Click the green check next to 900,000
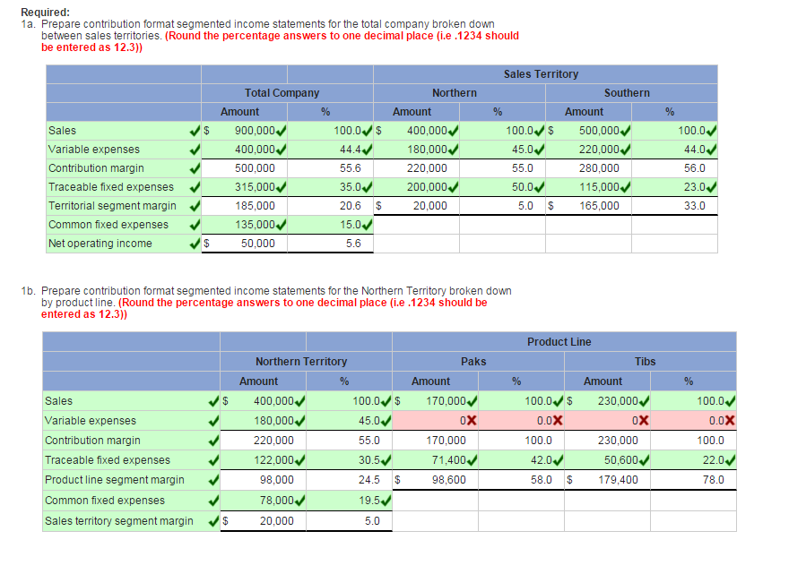 click(282, 131)
